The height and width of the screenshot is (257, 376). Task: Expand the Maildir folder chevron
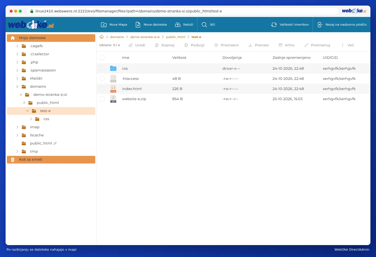click(x=17, y=78)
